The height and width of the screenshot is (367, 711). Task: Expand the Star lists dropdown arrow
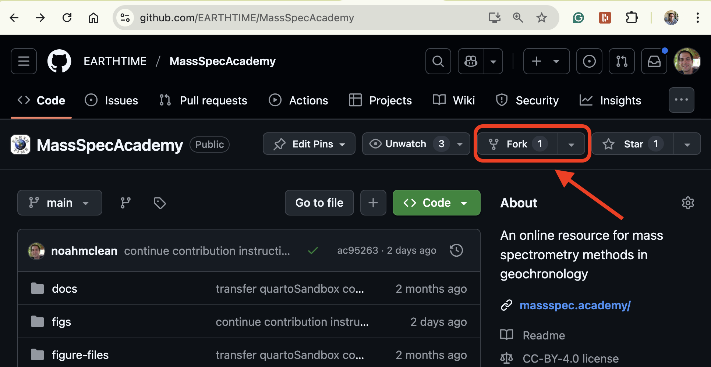687,144
